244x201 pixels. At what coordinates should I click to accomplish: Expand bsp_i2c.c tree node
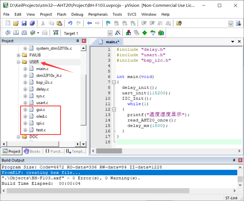[25, 82]
